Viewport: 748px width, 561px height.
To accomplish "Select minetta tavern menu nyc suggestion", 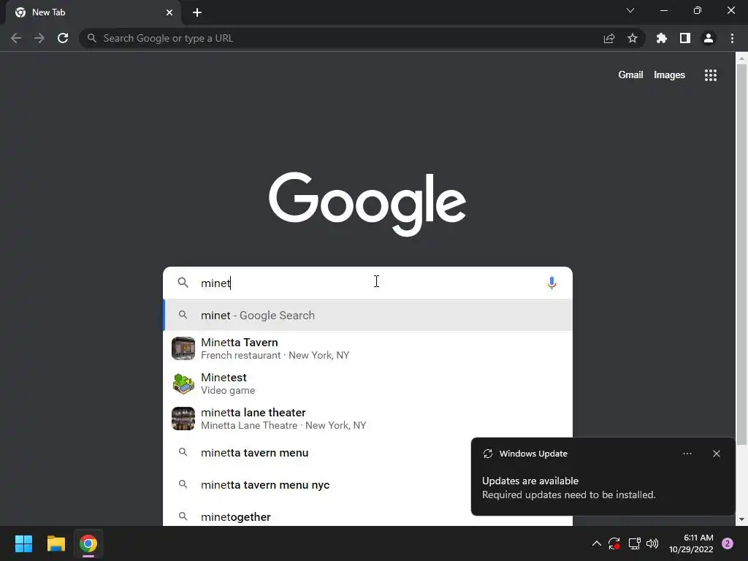I will [x=317, y=485].
